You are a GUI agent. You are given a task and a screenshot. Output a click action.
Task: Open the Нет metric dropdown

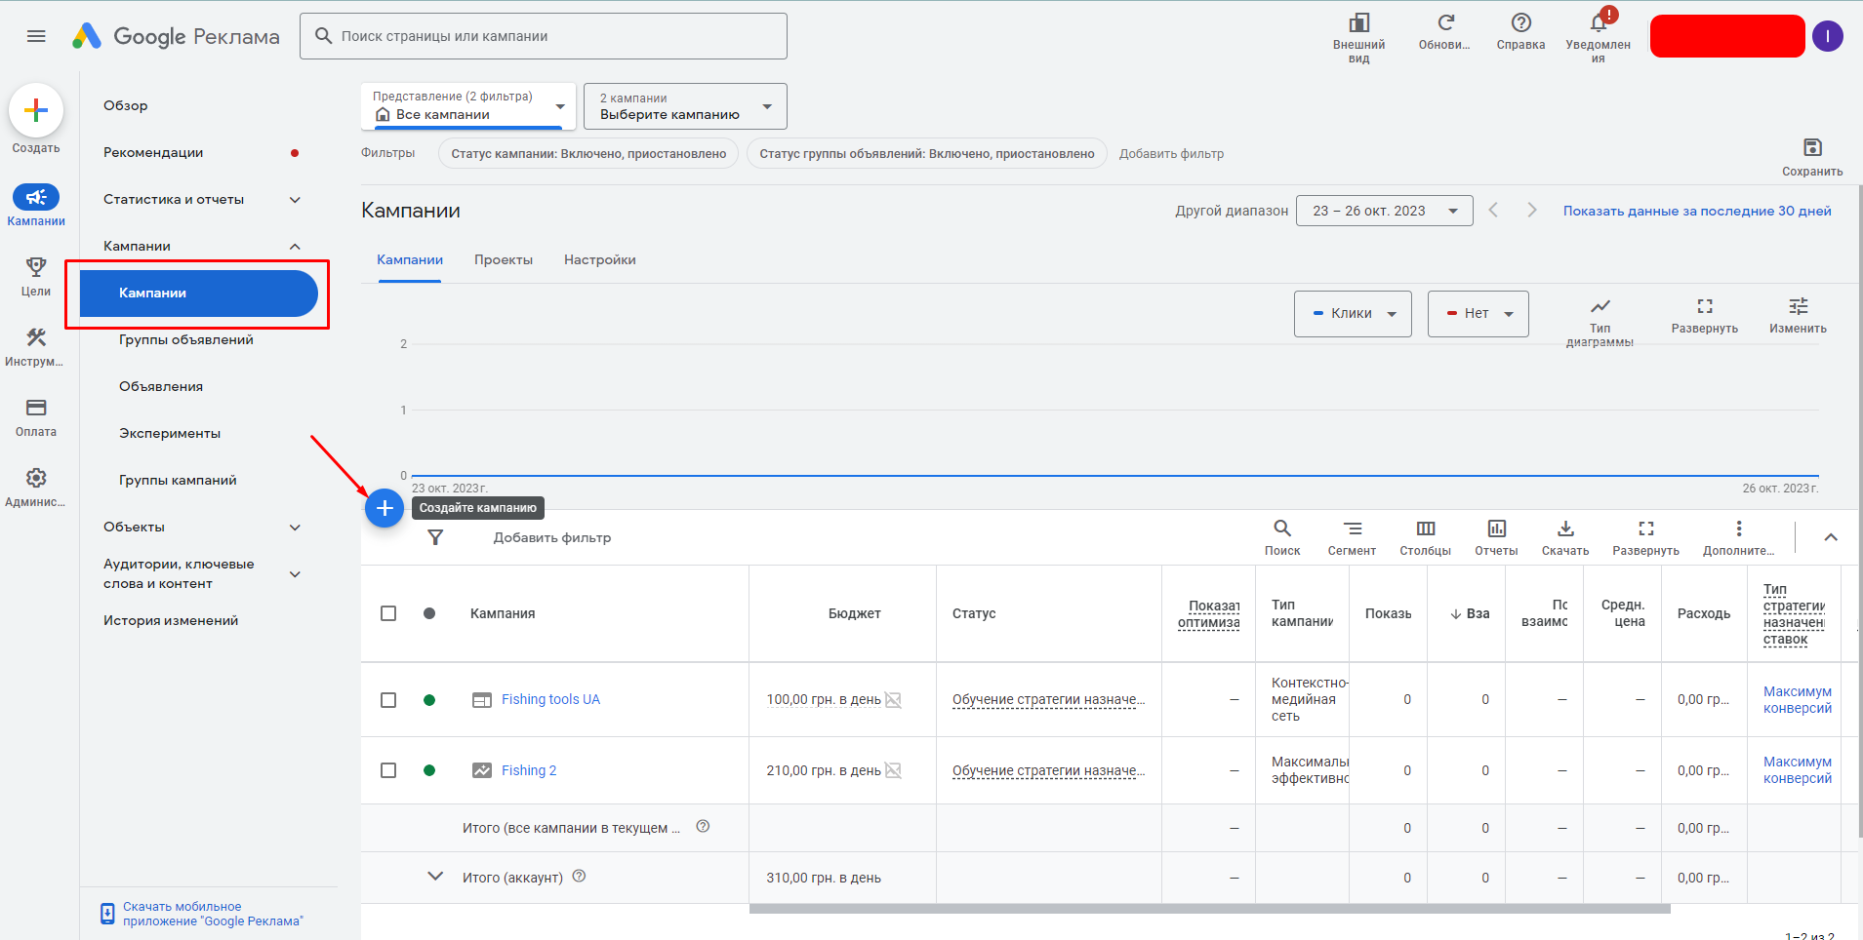coord(1478,314)
